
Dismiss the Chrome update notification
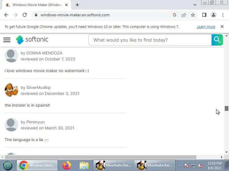[222, 27]
